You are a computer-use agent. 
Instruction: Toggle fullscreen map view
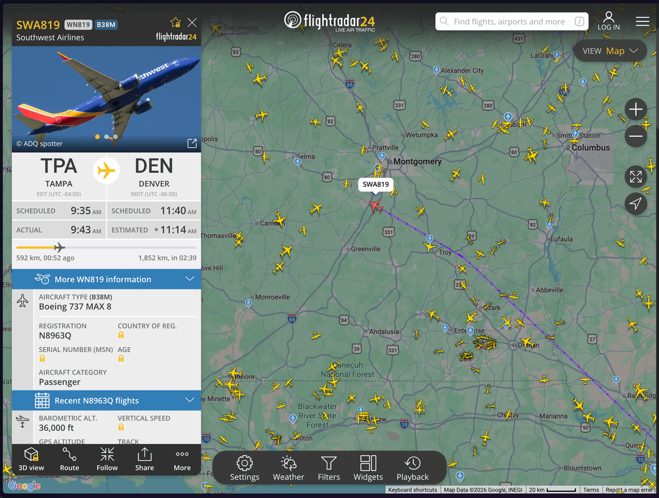(635, 177)
